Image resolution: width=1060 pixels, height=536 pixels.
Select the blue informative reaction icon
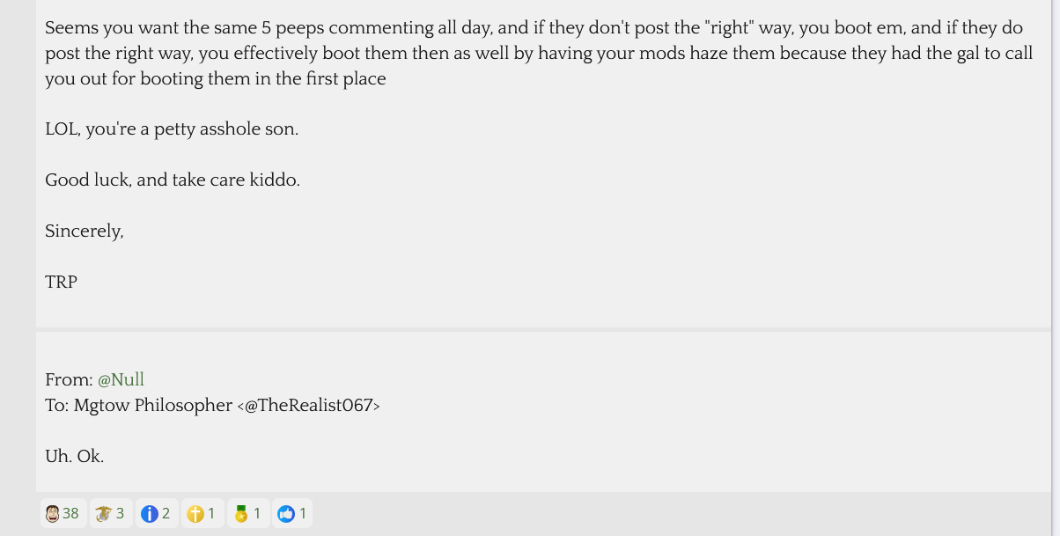(150, 513)
